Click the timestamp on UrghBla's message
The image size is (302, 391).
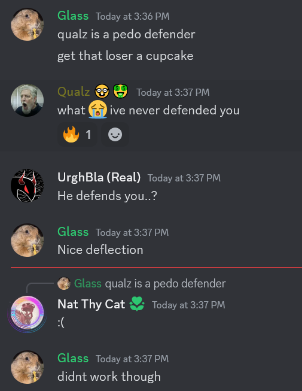(184, 178)
